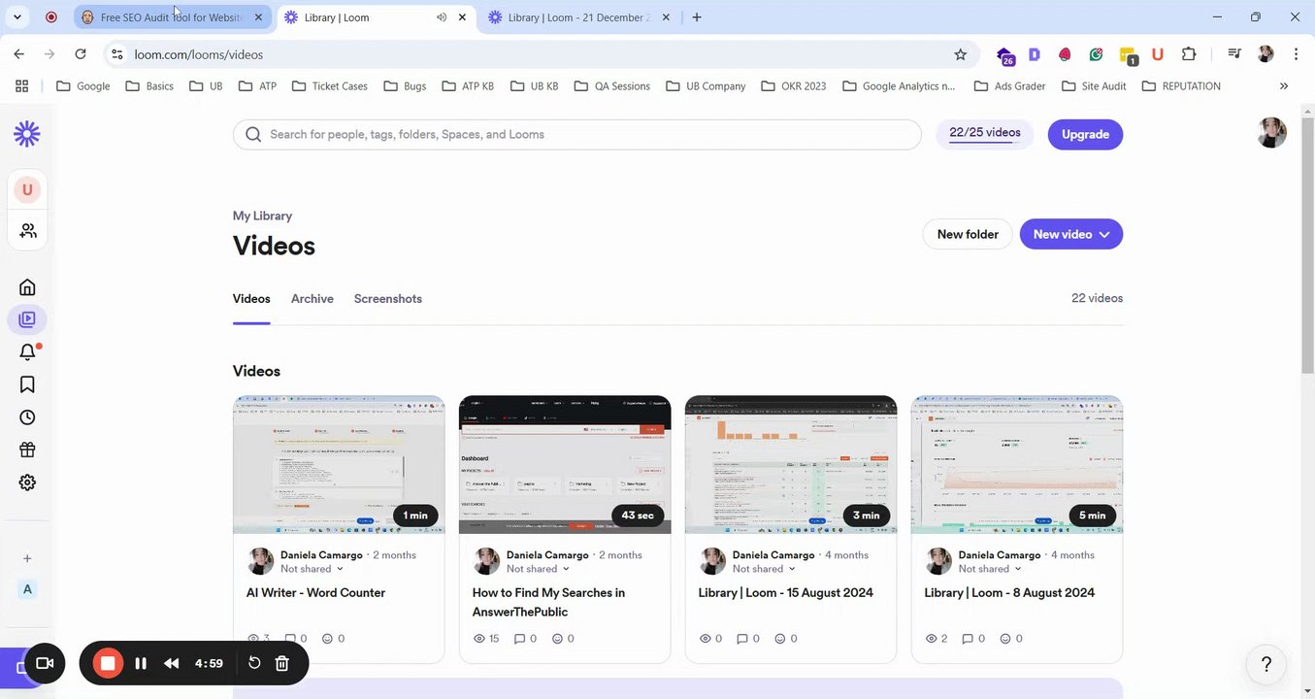Viewport: 1315px width, 699px height.
Task: Open Not shared dropdown for 15 August 2024 video
Action: tap(764, 569)
